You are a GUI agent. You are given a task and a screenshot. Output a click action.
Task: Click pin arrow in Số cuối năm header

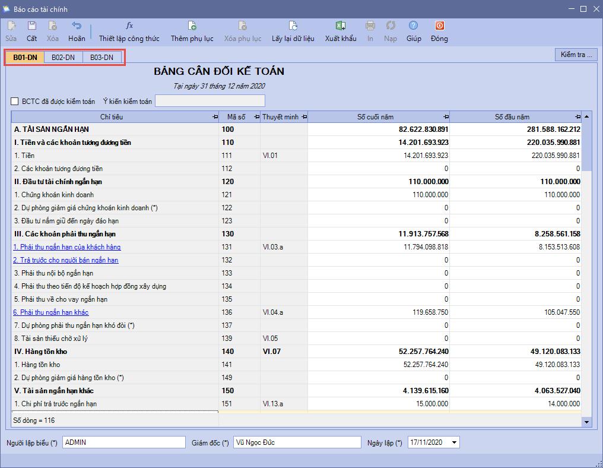tap(446, 117)
